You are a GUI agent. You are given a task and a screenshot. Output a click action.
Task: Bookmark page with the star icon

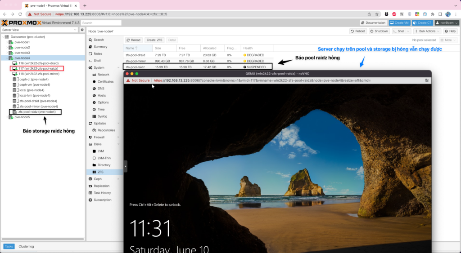(377, 14)
